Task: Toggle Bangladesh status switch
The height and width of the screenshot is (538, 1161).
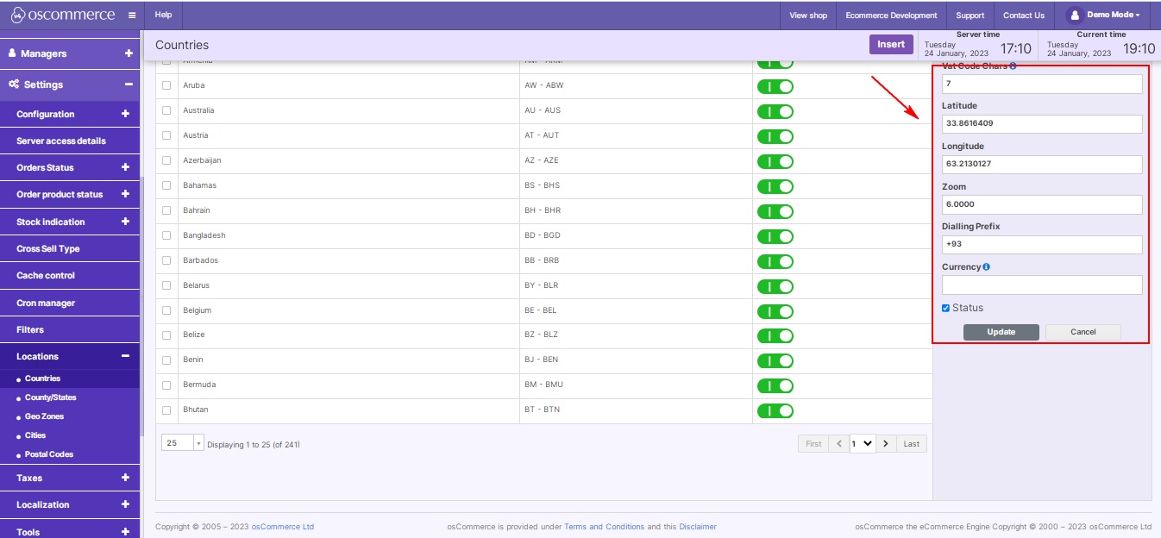Action: point(775,236)
